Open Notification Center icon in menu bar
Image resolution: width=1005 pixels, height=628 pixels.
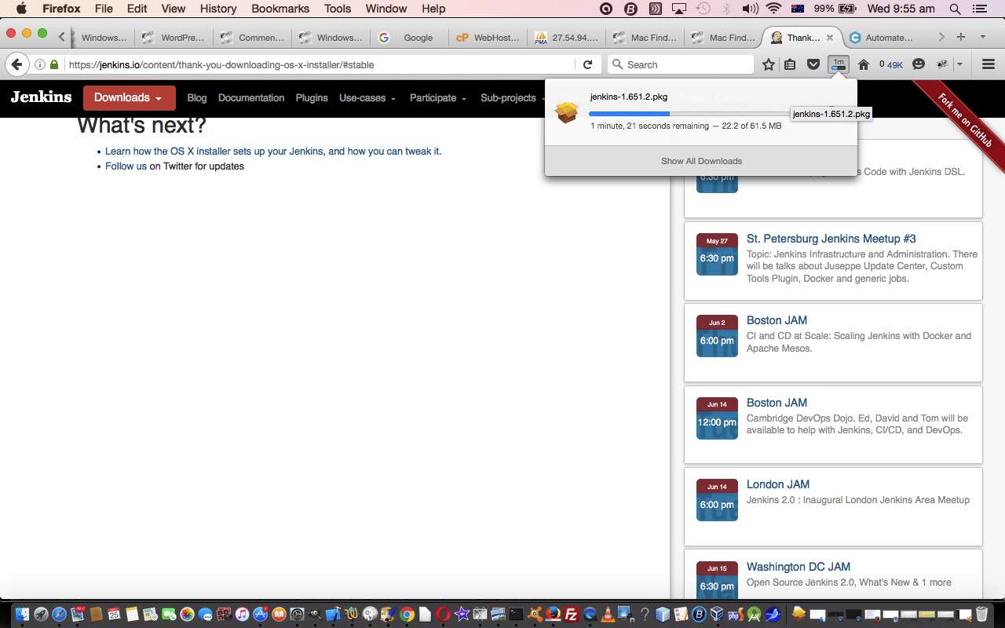pos(979,9)
